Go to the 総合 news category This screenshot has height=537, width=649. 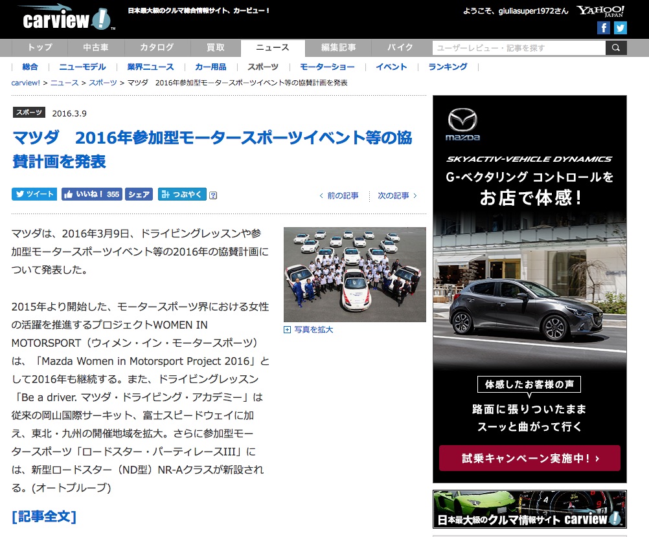[x=30, y=67]
